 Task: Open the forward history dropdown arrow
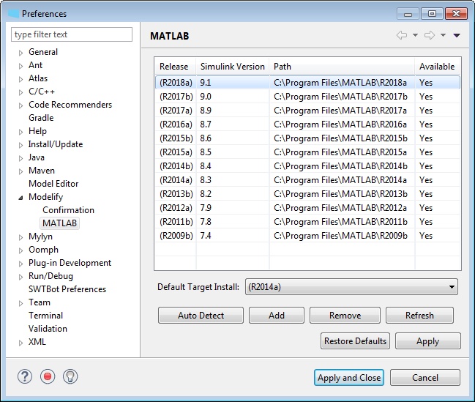pyautogui.click(x=443, y=35)
